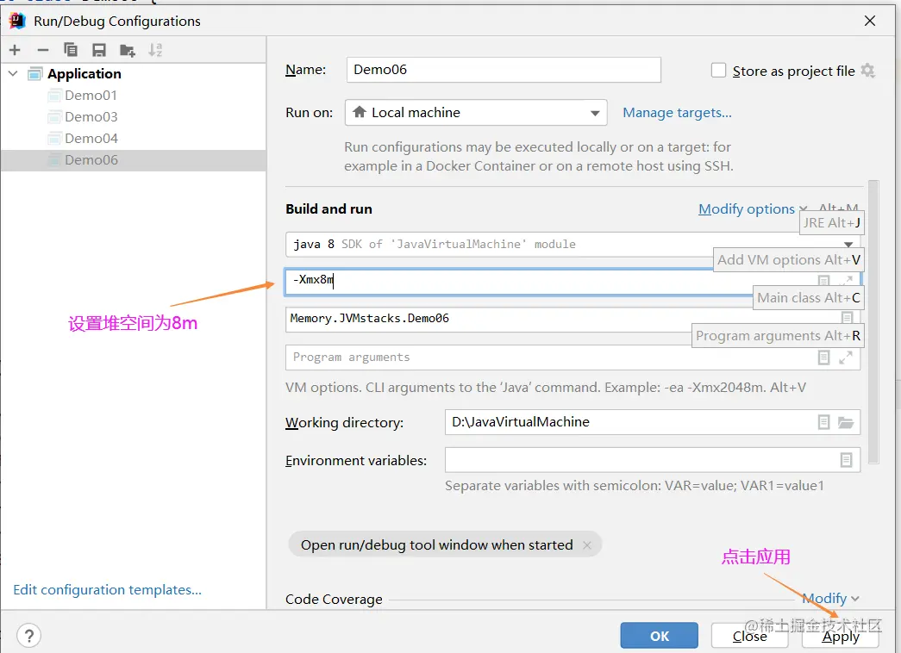Open the Manage targets link
Viewport: 901px width, 653px height.
[677, 113]
